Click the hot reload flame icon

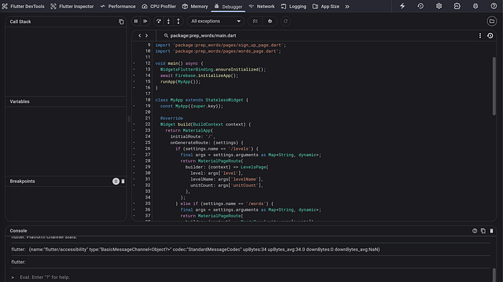269,21
